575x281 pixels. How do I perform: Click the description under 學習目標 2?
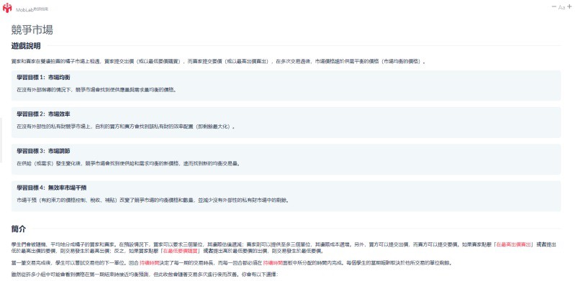[x=126, y=126]
